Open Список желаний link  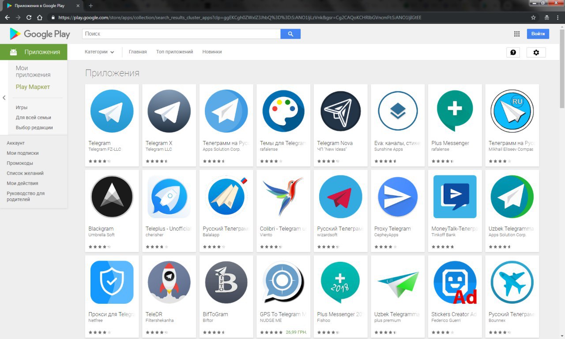point(25,173)
